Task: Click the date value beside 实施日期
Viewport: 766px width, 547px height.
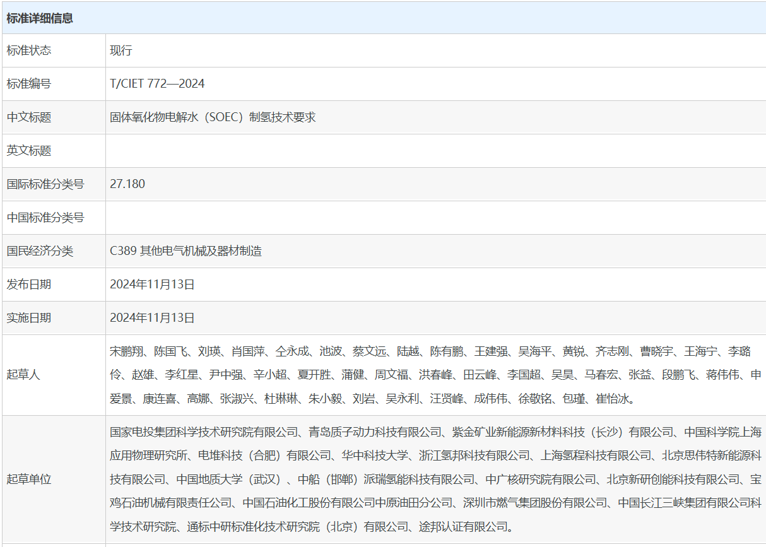Action: (152, 318)
